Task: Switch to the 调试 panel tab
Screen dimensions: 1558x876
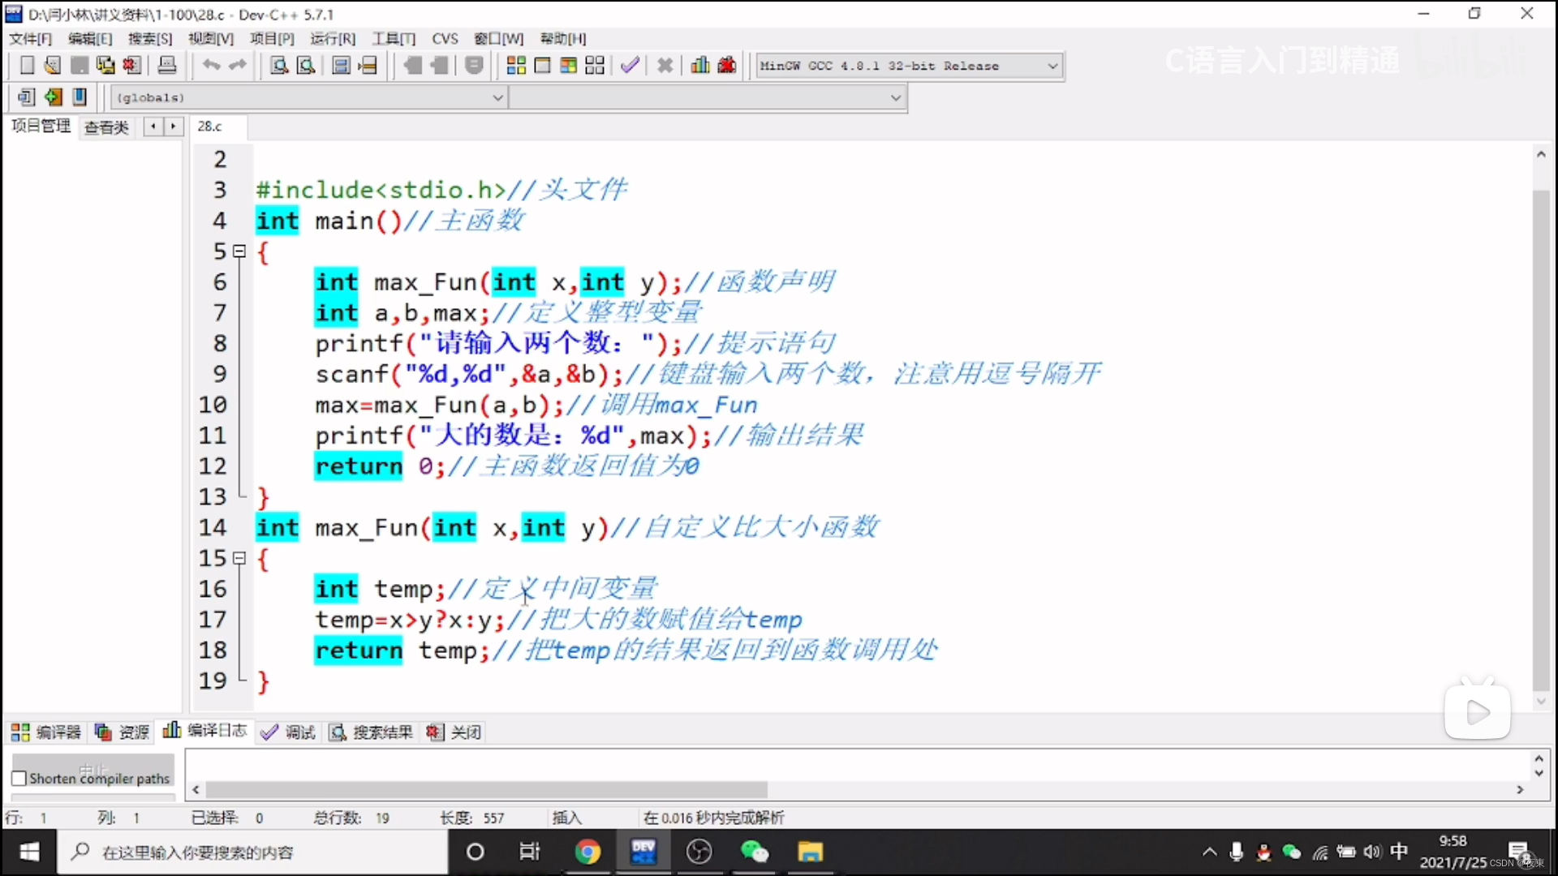Action: (299, 731)
